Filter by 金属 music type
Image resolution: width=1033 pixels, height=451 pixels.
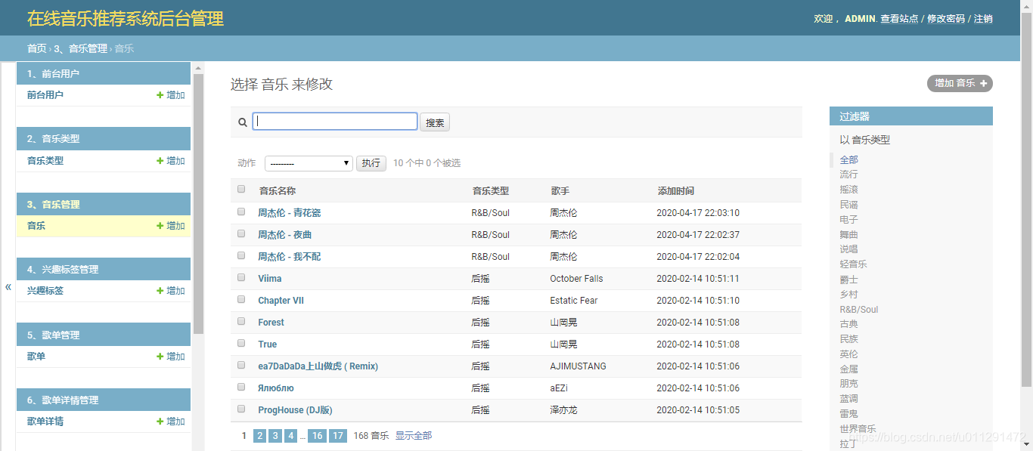(849, 369)
